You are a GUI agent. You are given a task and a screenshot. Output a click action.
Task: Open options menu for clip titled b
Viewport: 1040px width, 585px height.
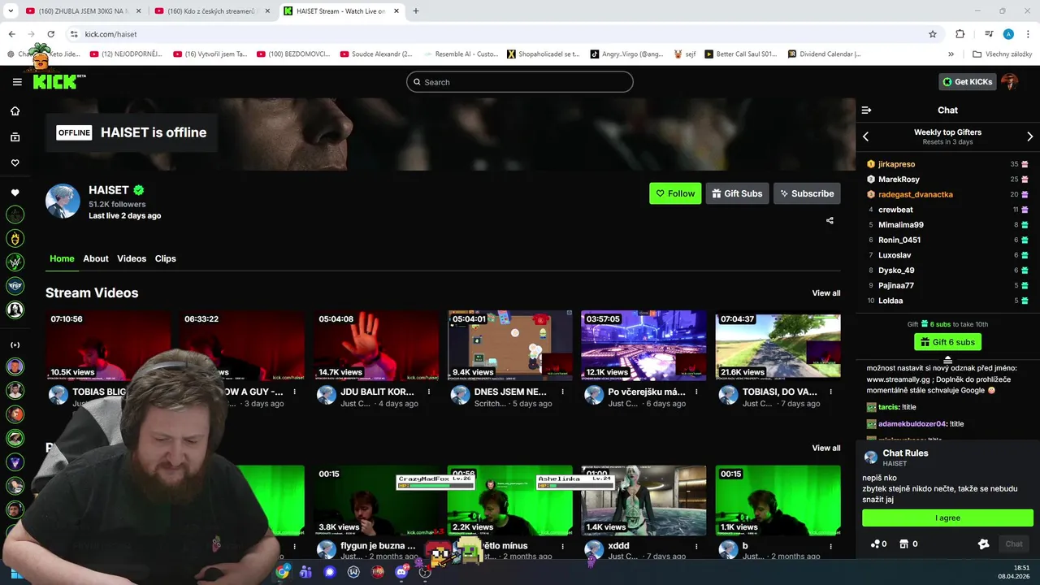click(x=830, y=546)
